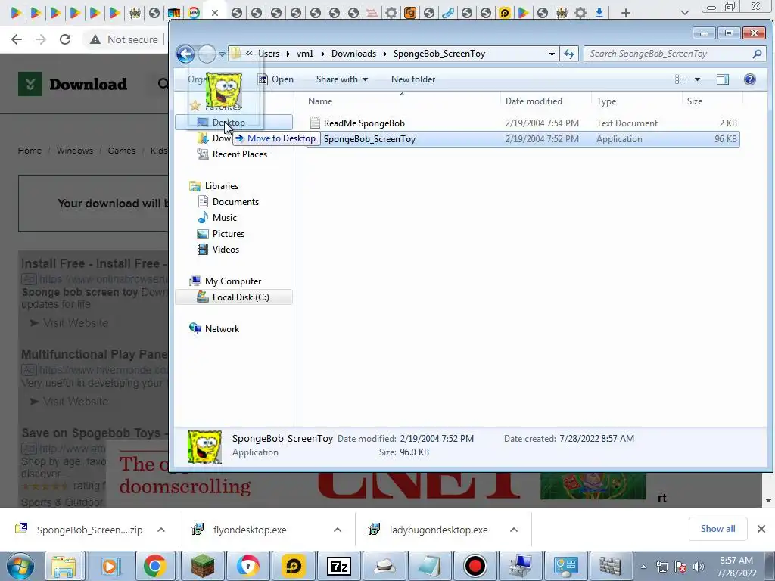
Task: Open Google Chrome from the taskbar
Action: point(154,566)
